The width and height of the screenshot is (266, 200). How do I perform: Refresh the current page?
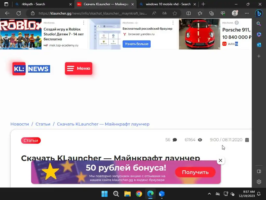(19, 13)
